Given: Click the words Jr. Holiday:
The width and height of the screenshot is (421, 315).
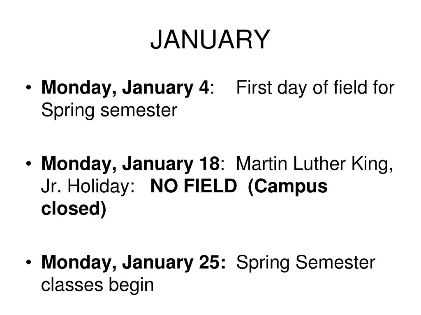Looking at the screenshot, I should [88, 186].
